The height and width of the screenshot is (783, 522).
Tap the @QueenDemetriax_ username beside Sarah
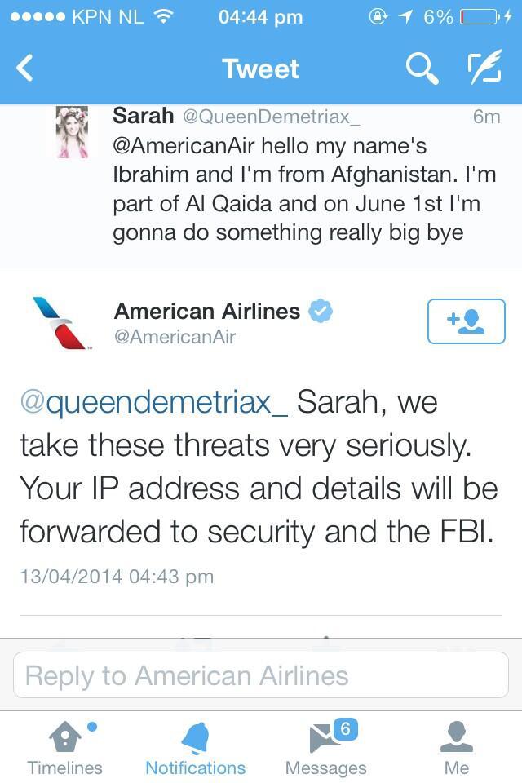[x=272, y=117]
